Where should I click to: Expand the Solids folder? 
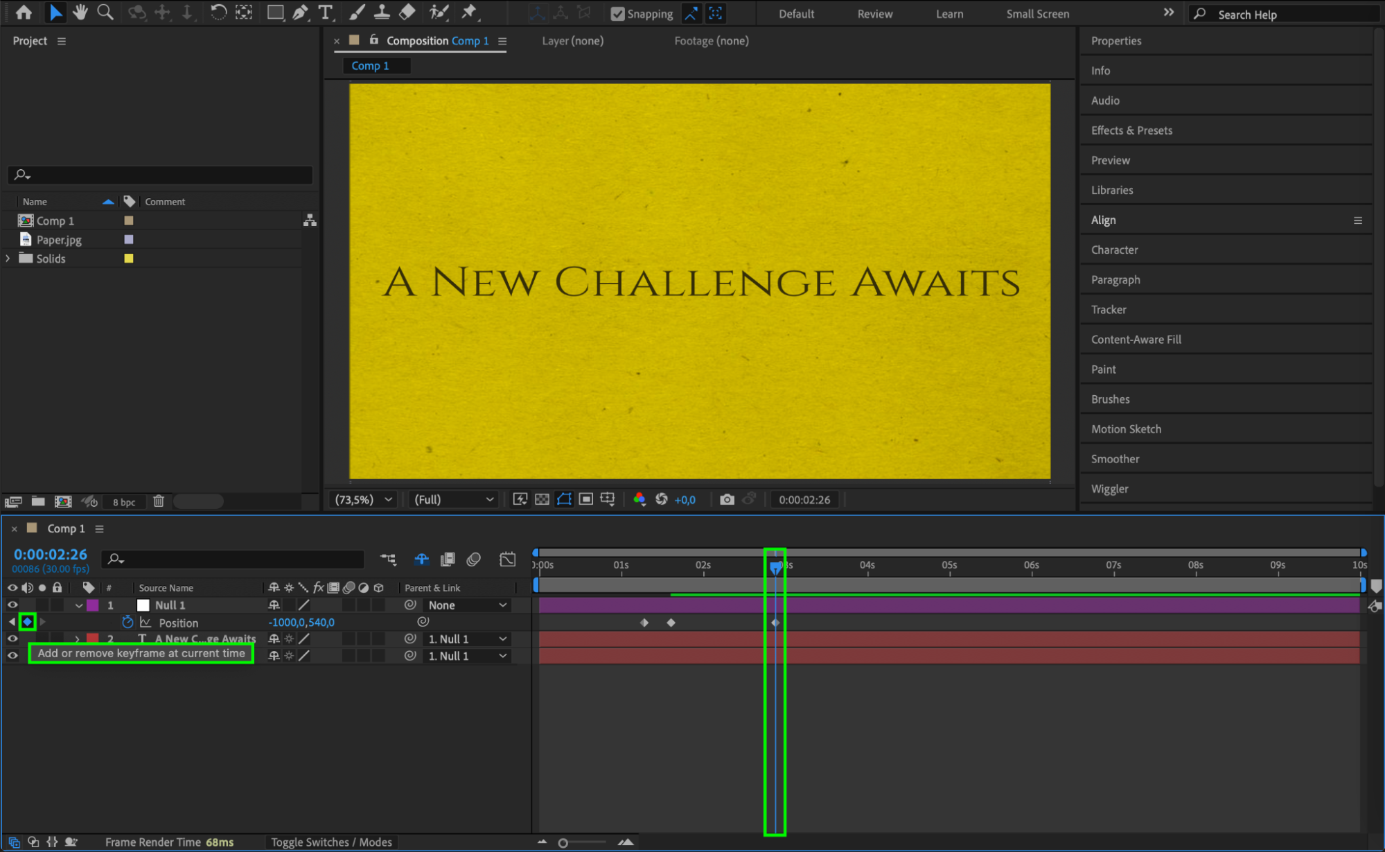click(8, 259)
